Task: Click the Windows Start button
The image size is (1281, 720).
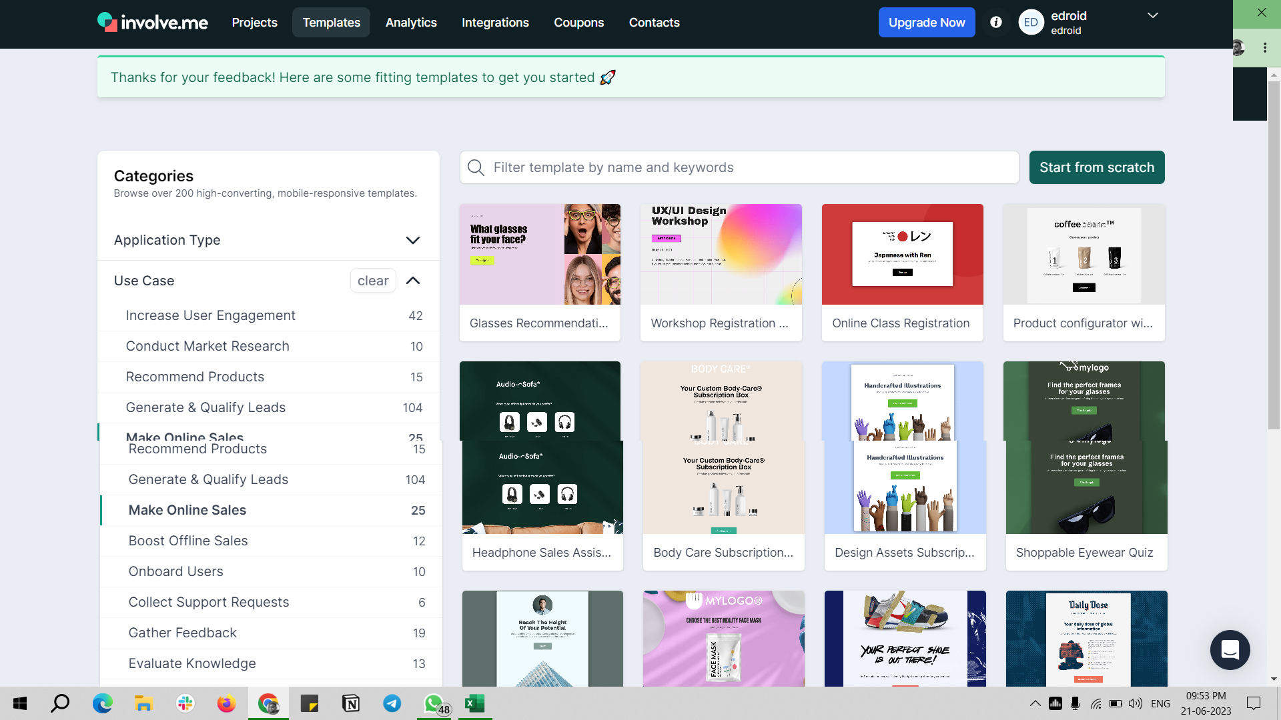Action: coord(19,703)
